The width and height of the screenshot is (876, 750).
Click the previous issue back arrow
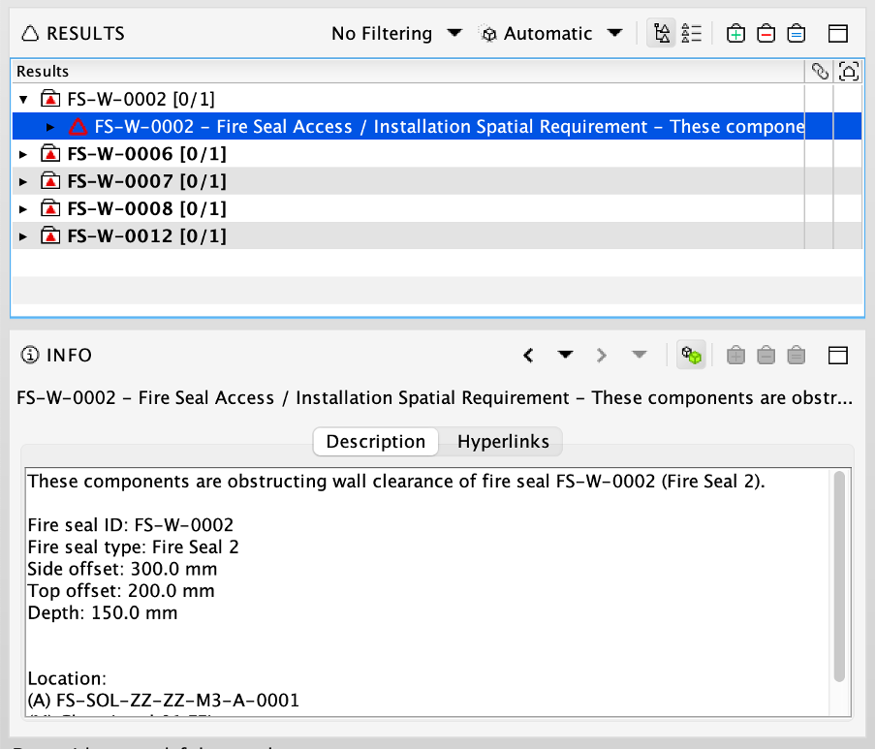[x=527, y=355]
